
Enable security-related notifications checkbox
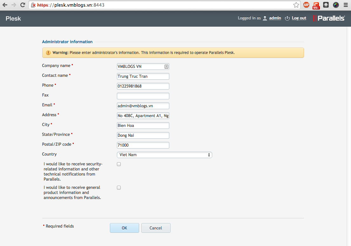pyautogui.click(x=119, y=164)
